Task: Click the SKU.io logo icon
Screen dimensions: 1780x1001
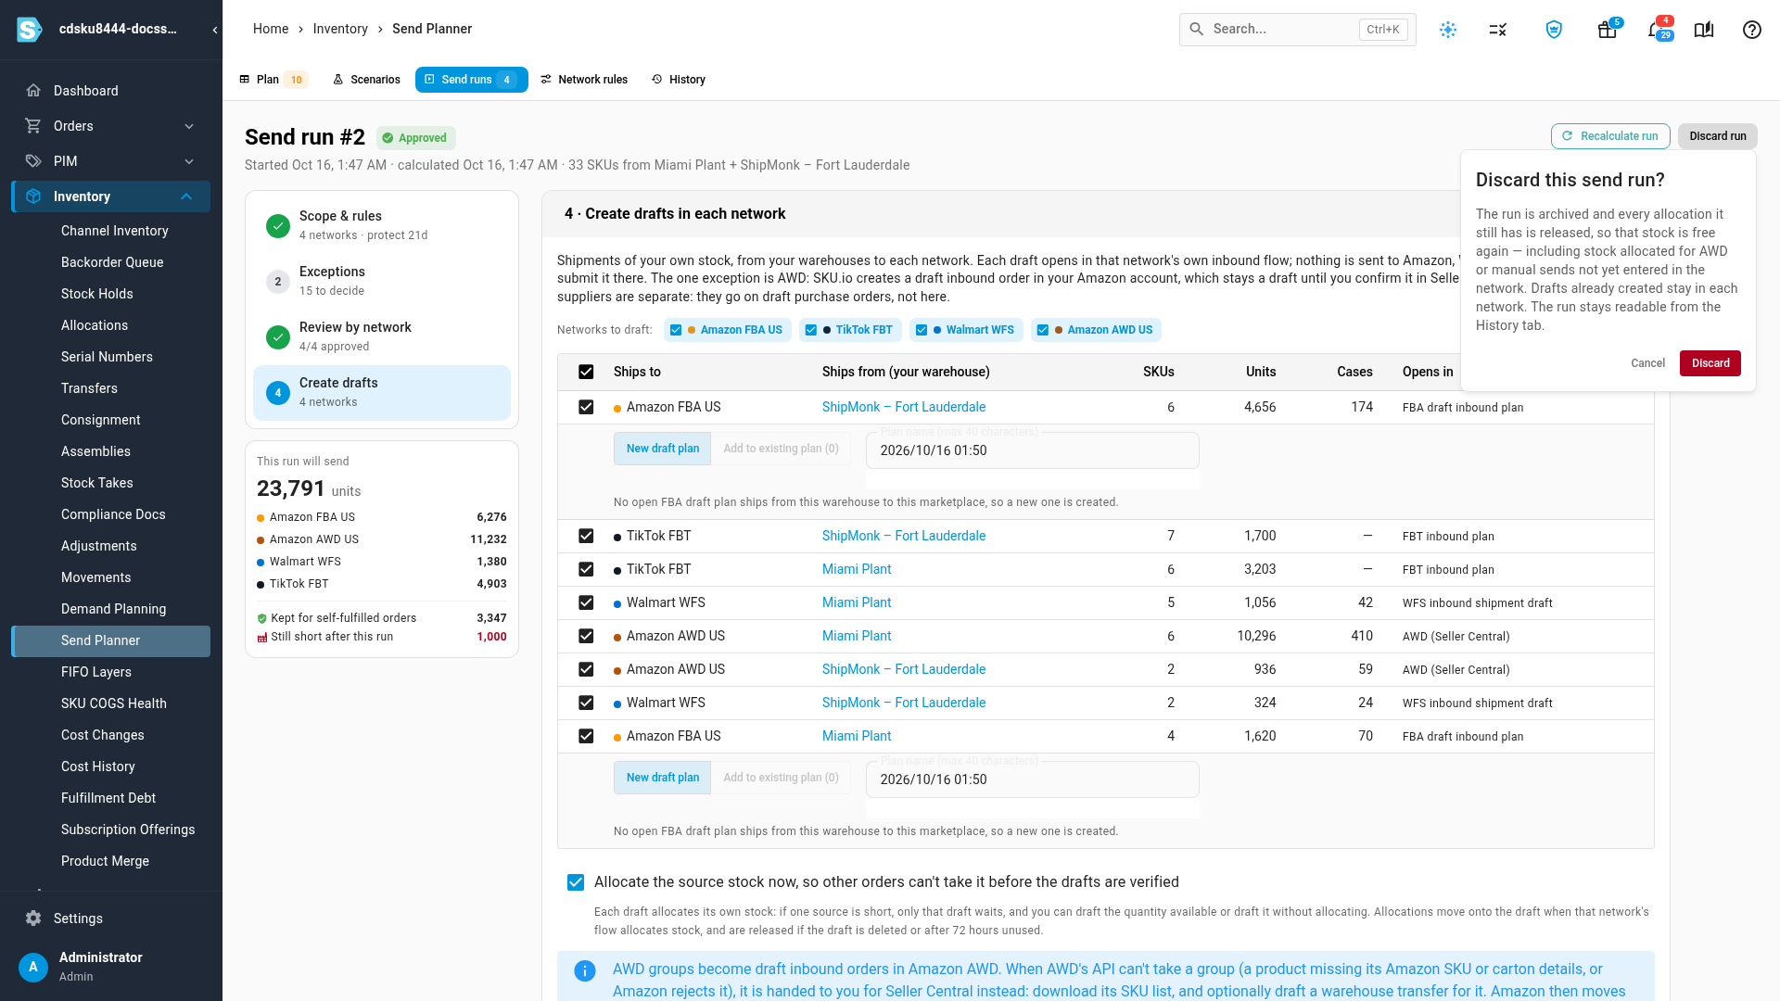Action: (x=30, y=30)
